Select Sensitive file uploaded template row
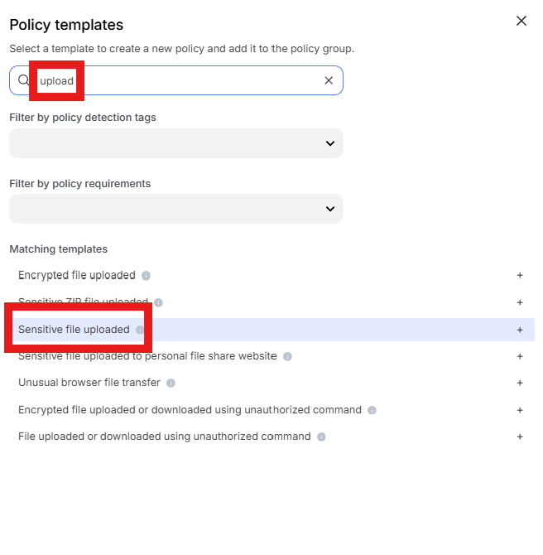 pyautogui.click(x=271, y=330)
